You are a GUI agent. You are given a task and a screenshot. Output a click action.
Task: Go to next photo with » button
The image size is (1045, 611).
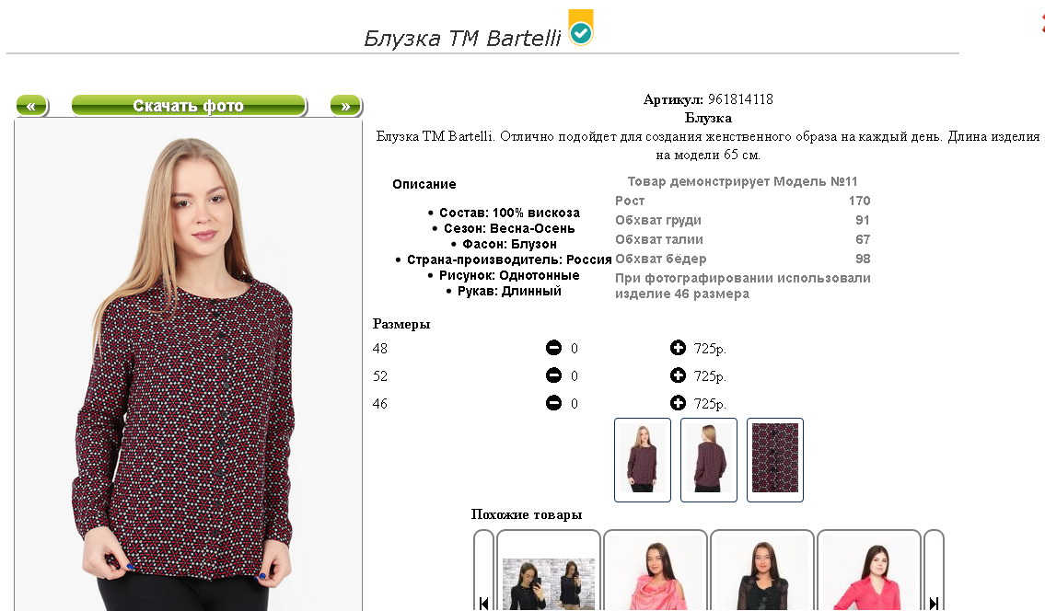[345, 105]
